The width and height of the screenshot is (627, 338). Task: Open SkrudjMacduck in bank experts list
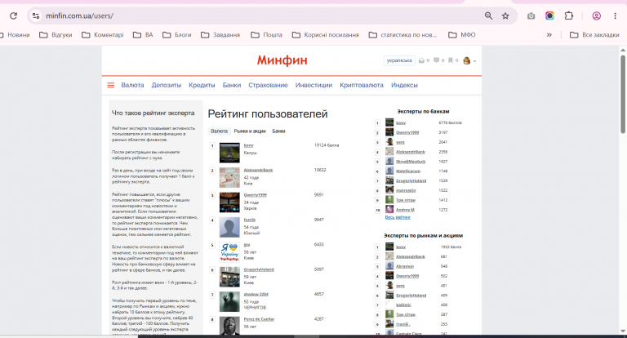411,162
